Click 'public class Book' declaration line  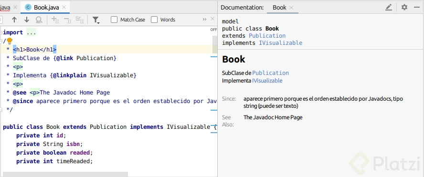[109, 127]
